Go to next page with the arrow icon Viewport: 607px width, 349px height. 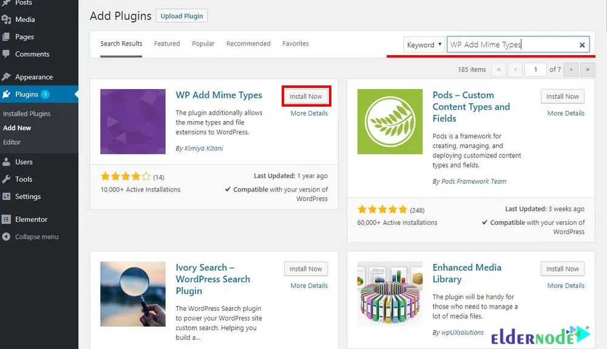click(571, 70)
